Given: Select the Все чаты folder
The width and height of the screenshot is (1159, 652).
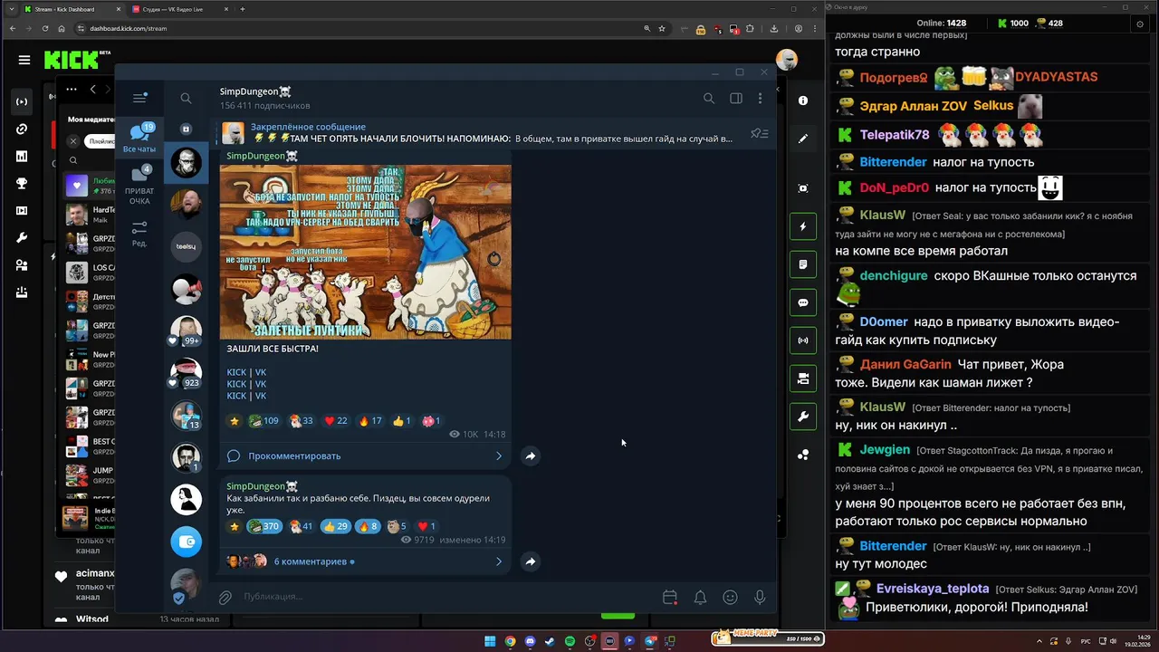Looking at the screenshot, I should [x=139, y=138].
